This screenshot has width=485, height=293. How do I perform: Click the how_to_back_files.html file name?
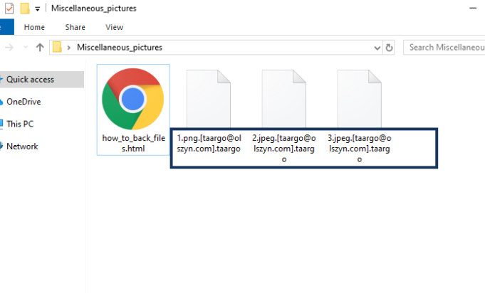pos(134,143)
